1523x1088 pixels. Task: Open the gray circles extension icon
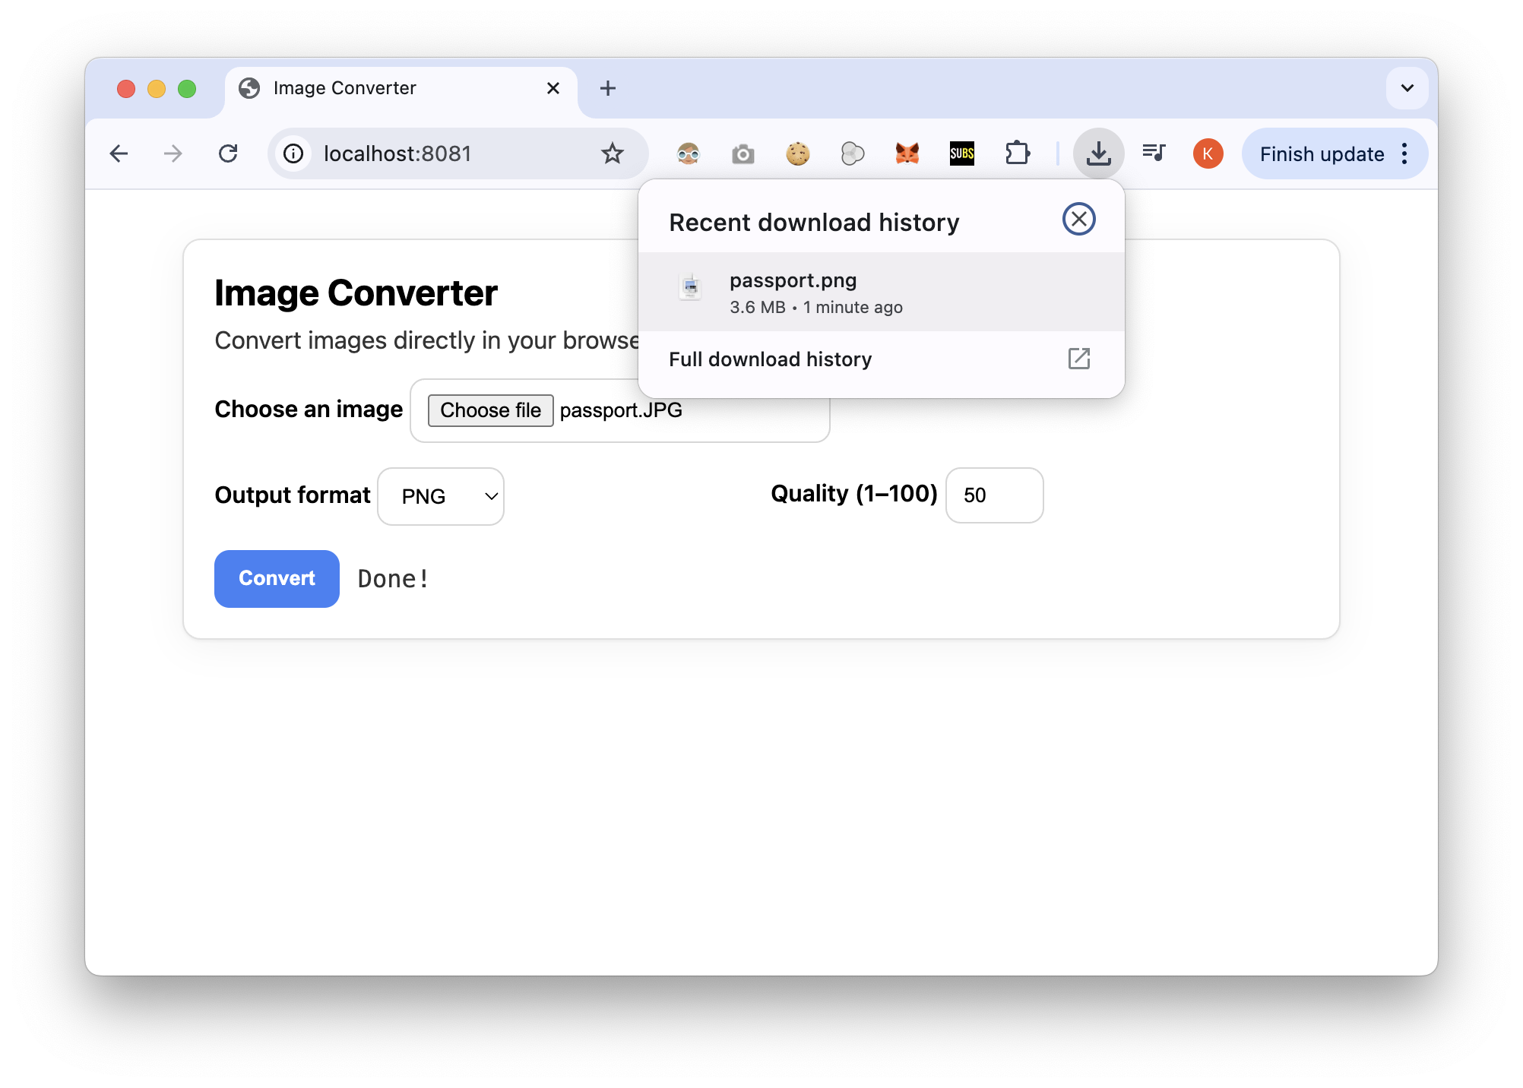[853, 154]
